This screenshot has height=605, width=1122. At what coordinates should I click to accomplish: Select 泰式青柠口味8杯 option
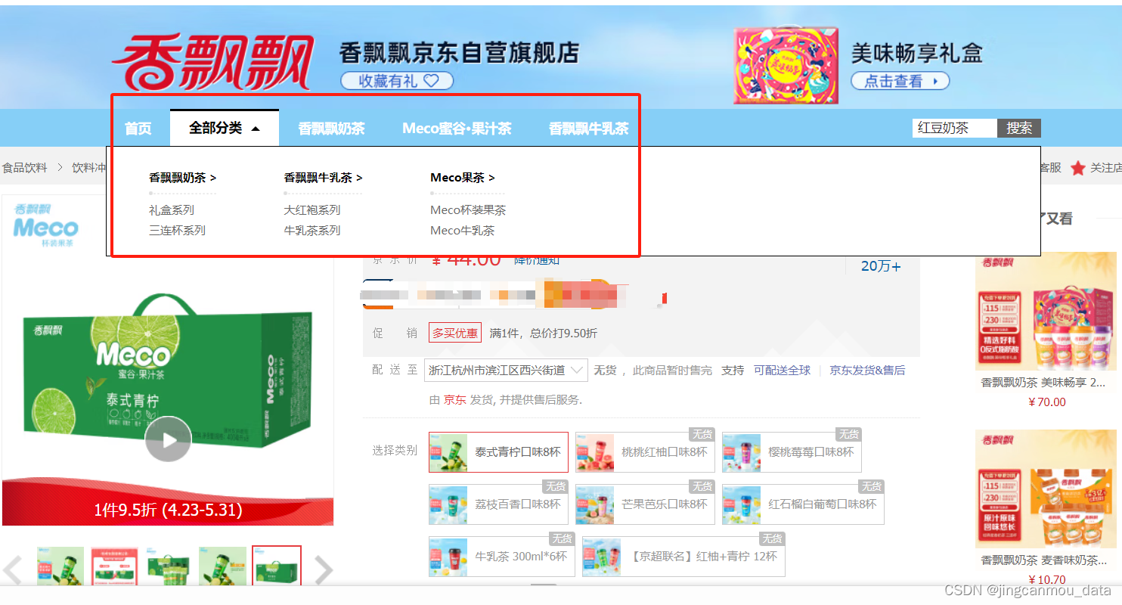pos(498,452)
